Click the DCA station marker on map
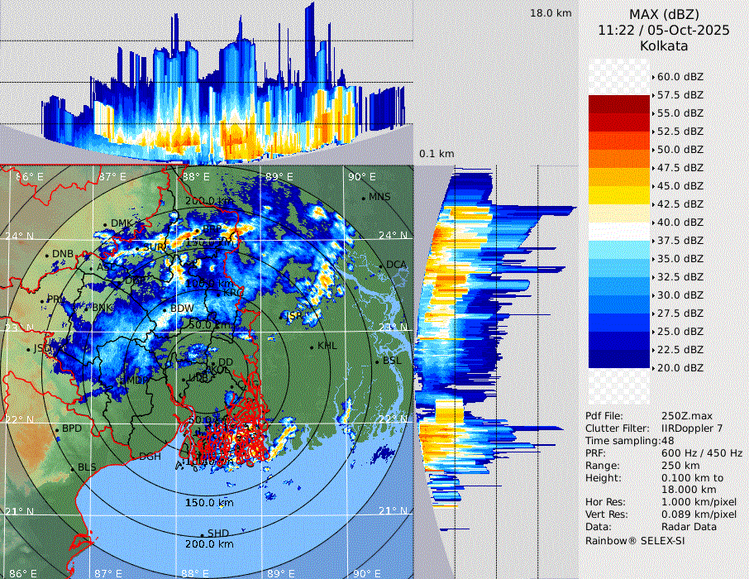The height and width of the screenshot is (579, 749). pyautogui.click(x=382, y=266)
